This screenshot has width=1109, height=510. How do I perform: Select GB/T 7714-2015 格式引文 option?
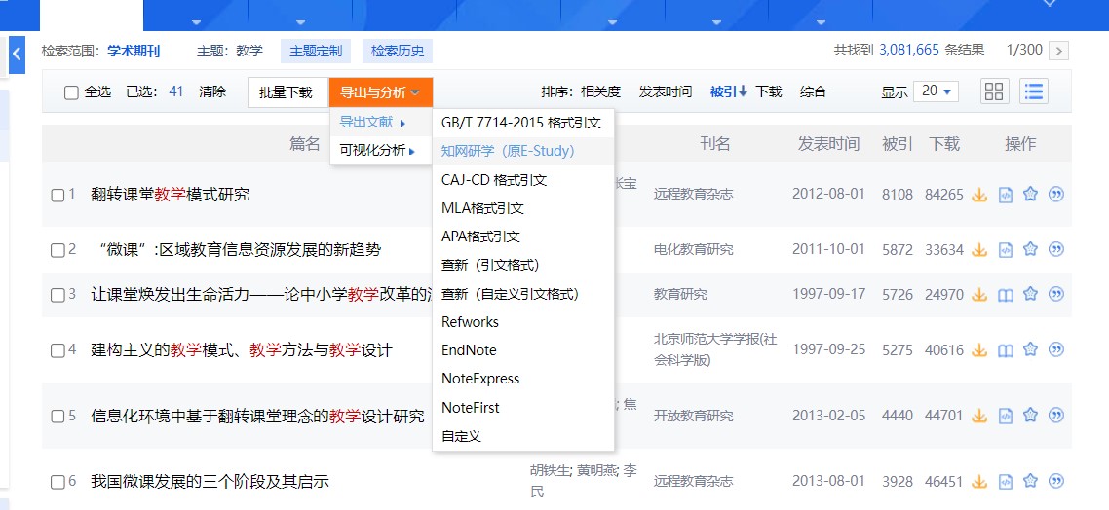(x=520, y=124)
